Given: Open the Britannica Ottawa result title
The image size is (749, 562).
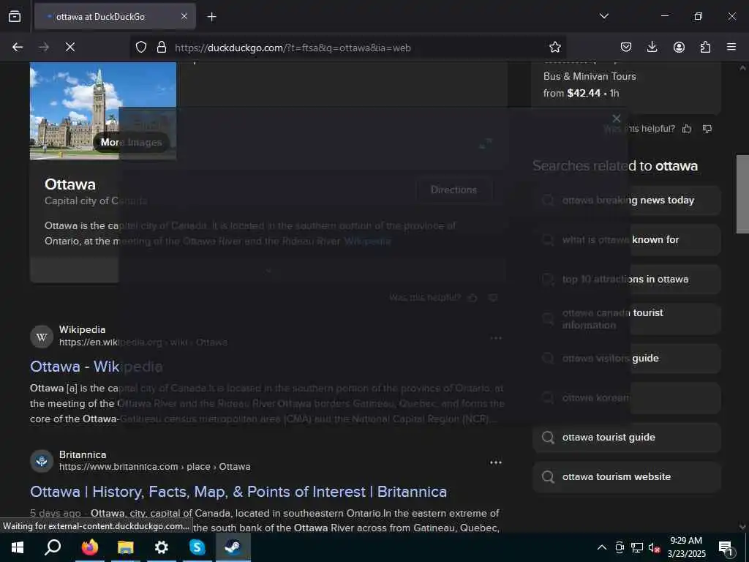Looking at the screenshot, I should pyautogui.click(x=238, y=492).
